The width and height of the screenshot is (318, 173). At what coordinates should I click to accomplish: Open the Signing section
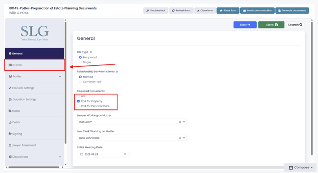[x=35, y=134]
